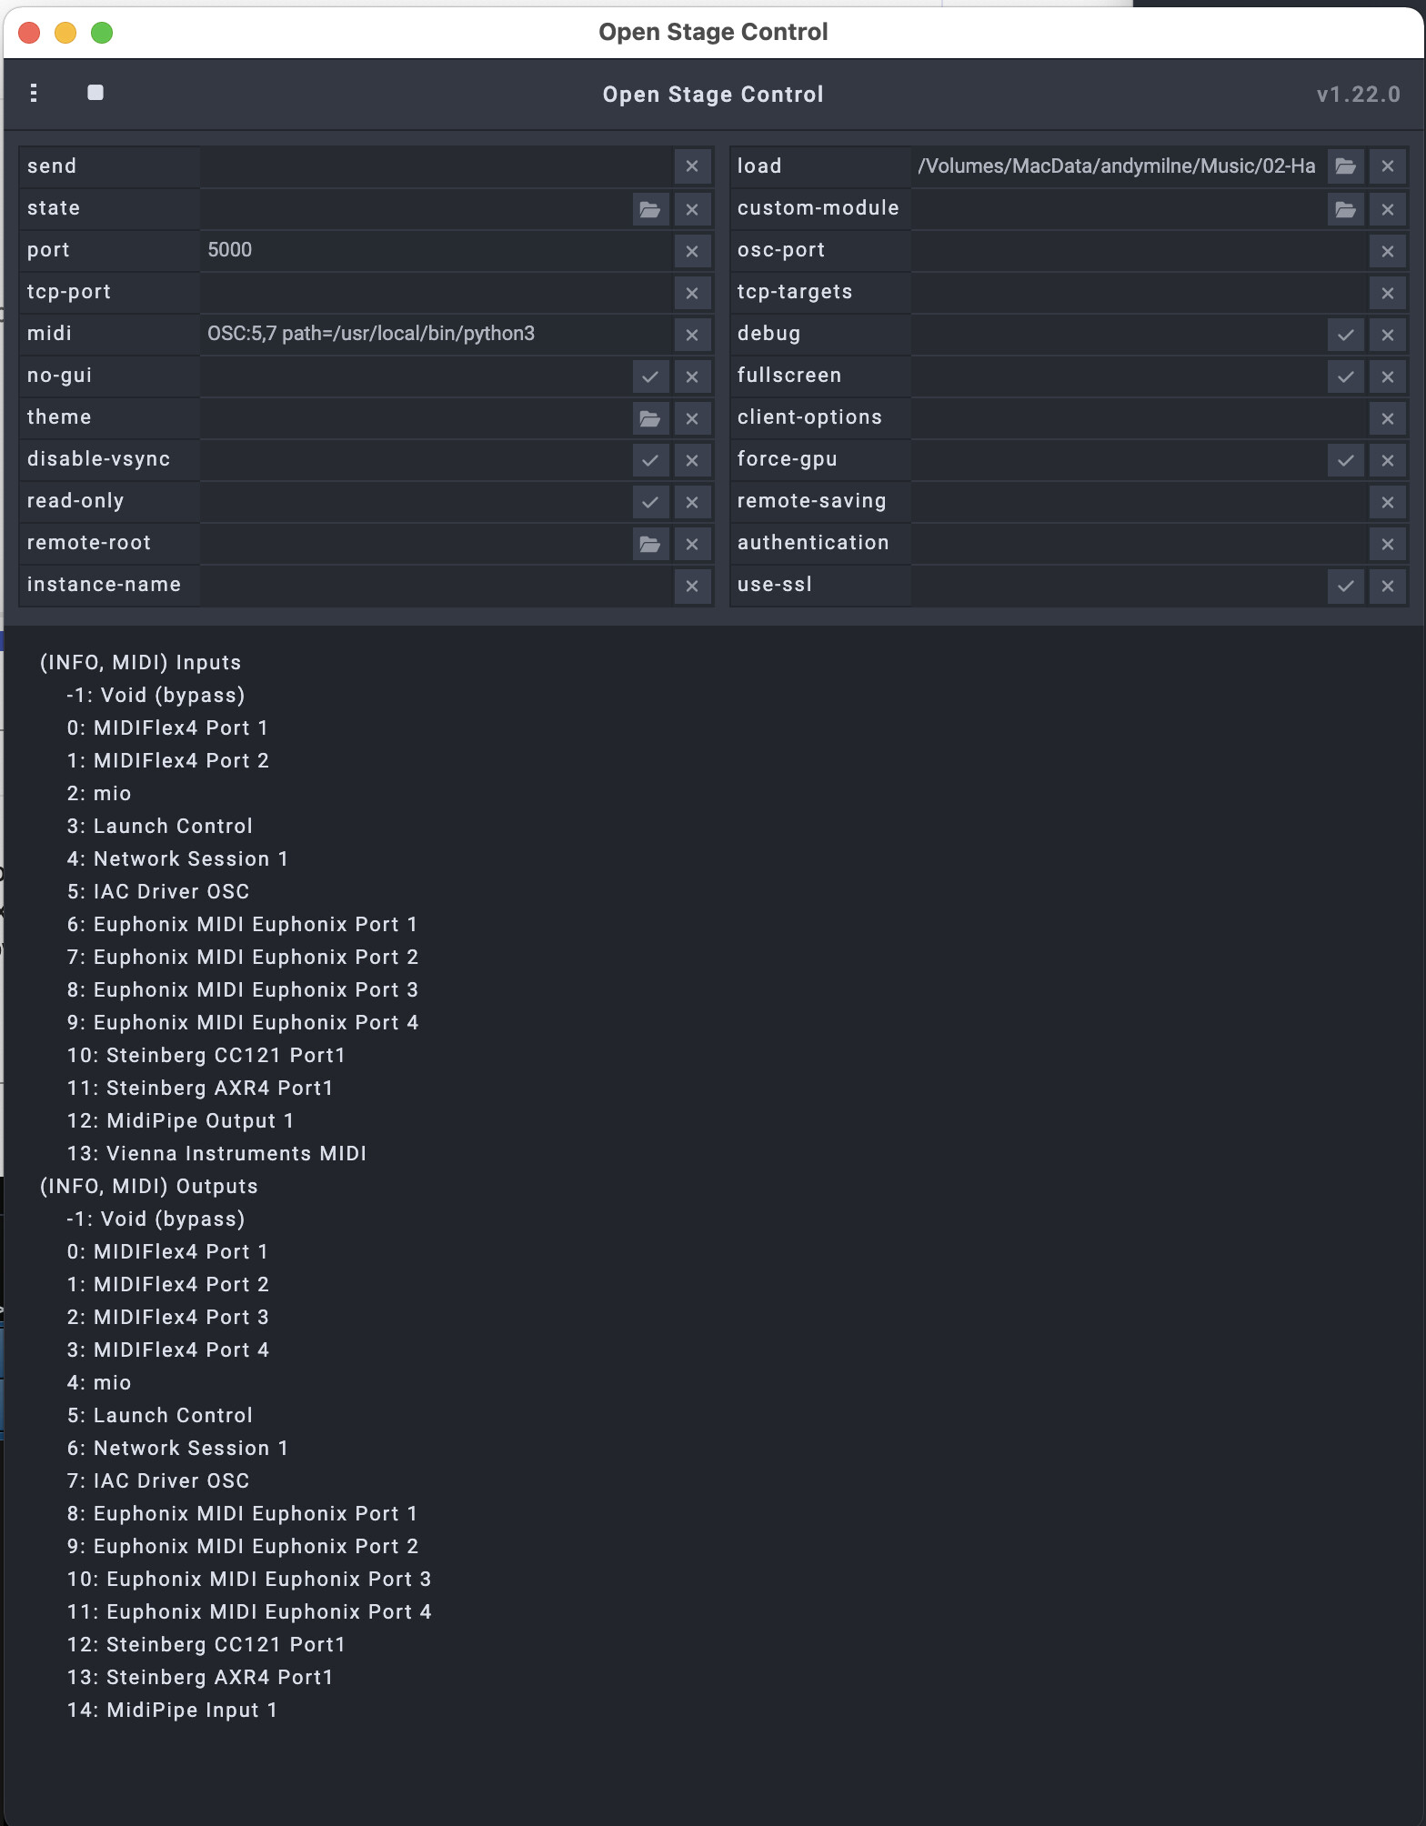Screen dimensions: 1426x1826
Task: Toggle the debug checkmark
Action: 1345,335
